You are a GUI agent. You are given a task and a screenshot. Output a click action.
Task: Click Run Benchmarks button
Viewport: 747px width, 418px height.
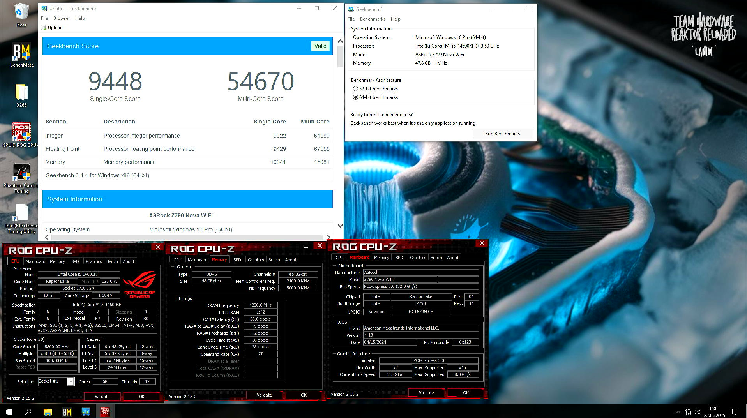(502, 134)
